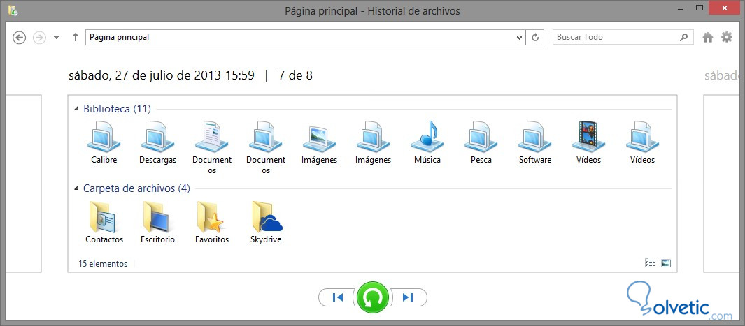This screenshot has height=326, width=745.
Task: Open Vídeos library with plain monitor icon
Action: click(x=642, y=142)
